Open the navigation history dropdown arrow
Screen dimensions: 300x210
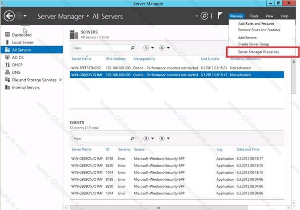pos(25,16)
